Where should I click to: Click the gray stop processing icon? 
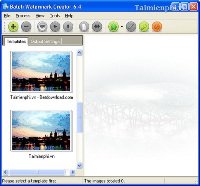point(68,27)
